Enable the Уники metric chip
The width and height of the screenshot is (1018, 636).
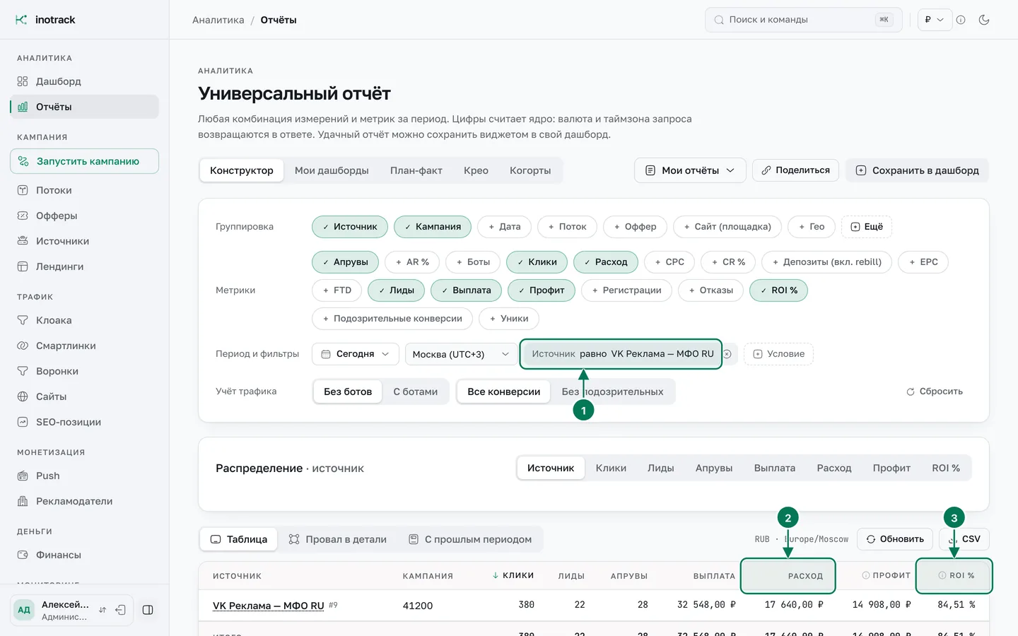(x=509, y=319)
